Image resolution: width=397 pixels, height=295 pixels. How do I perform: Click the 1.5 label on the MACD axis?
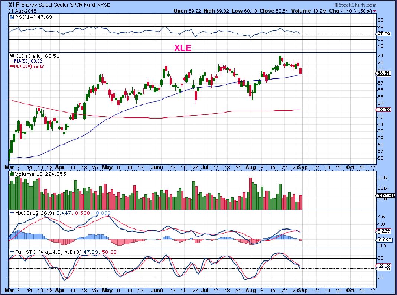coord(381,217)
